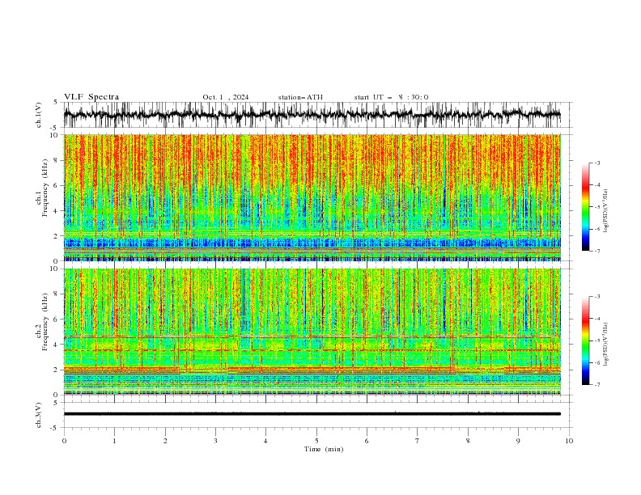The image size is (641, 495).
Task: Click the upper colorbar 'log(PSD)(V²/Hz)' label
Action: tap(606, 211)
